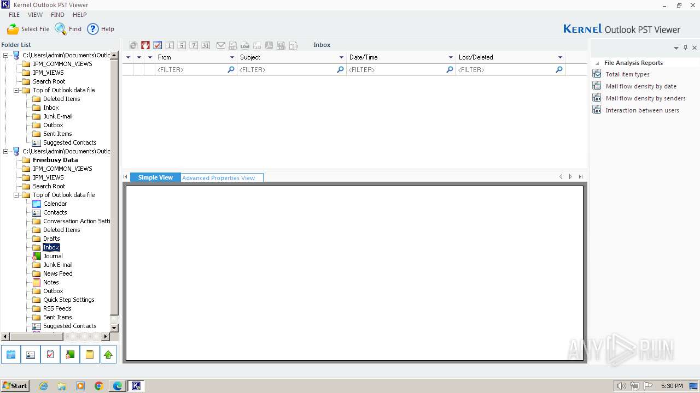The height and width of the screenshot is (393, 700).
Task: Click the refresh icon in mail toolbar
Action: tap(133, 45)
